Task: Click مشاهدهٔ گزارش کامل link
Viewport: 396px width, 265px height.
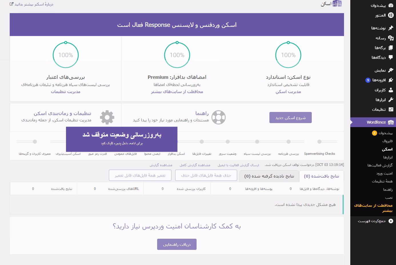Action: tap(195, 165)
